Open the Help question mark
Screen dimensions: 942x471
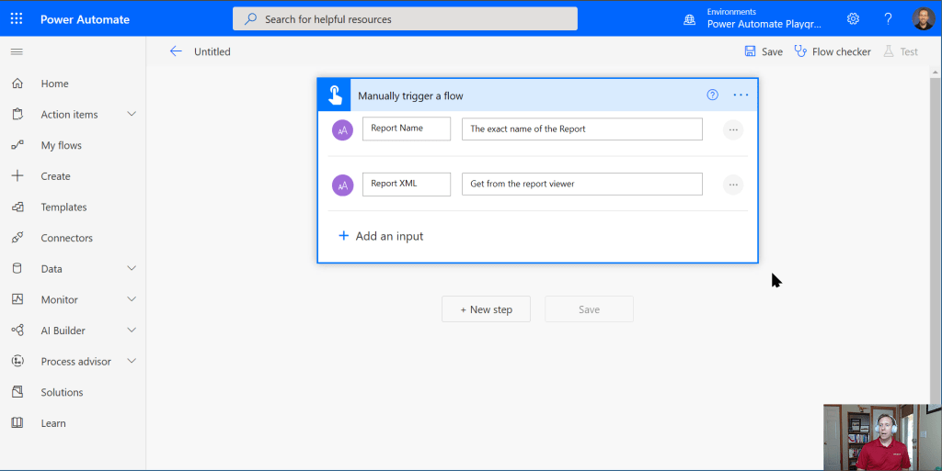888,18
